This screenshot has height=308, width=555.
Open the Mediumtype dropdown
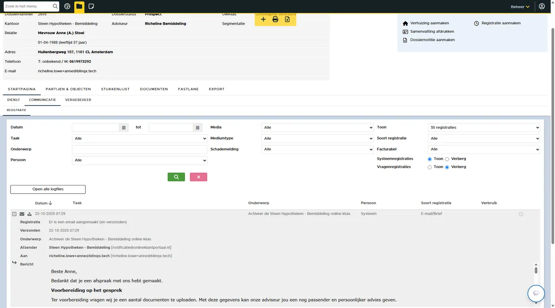click(x=317, y=138)
